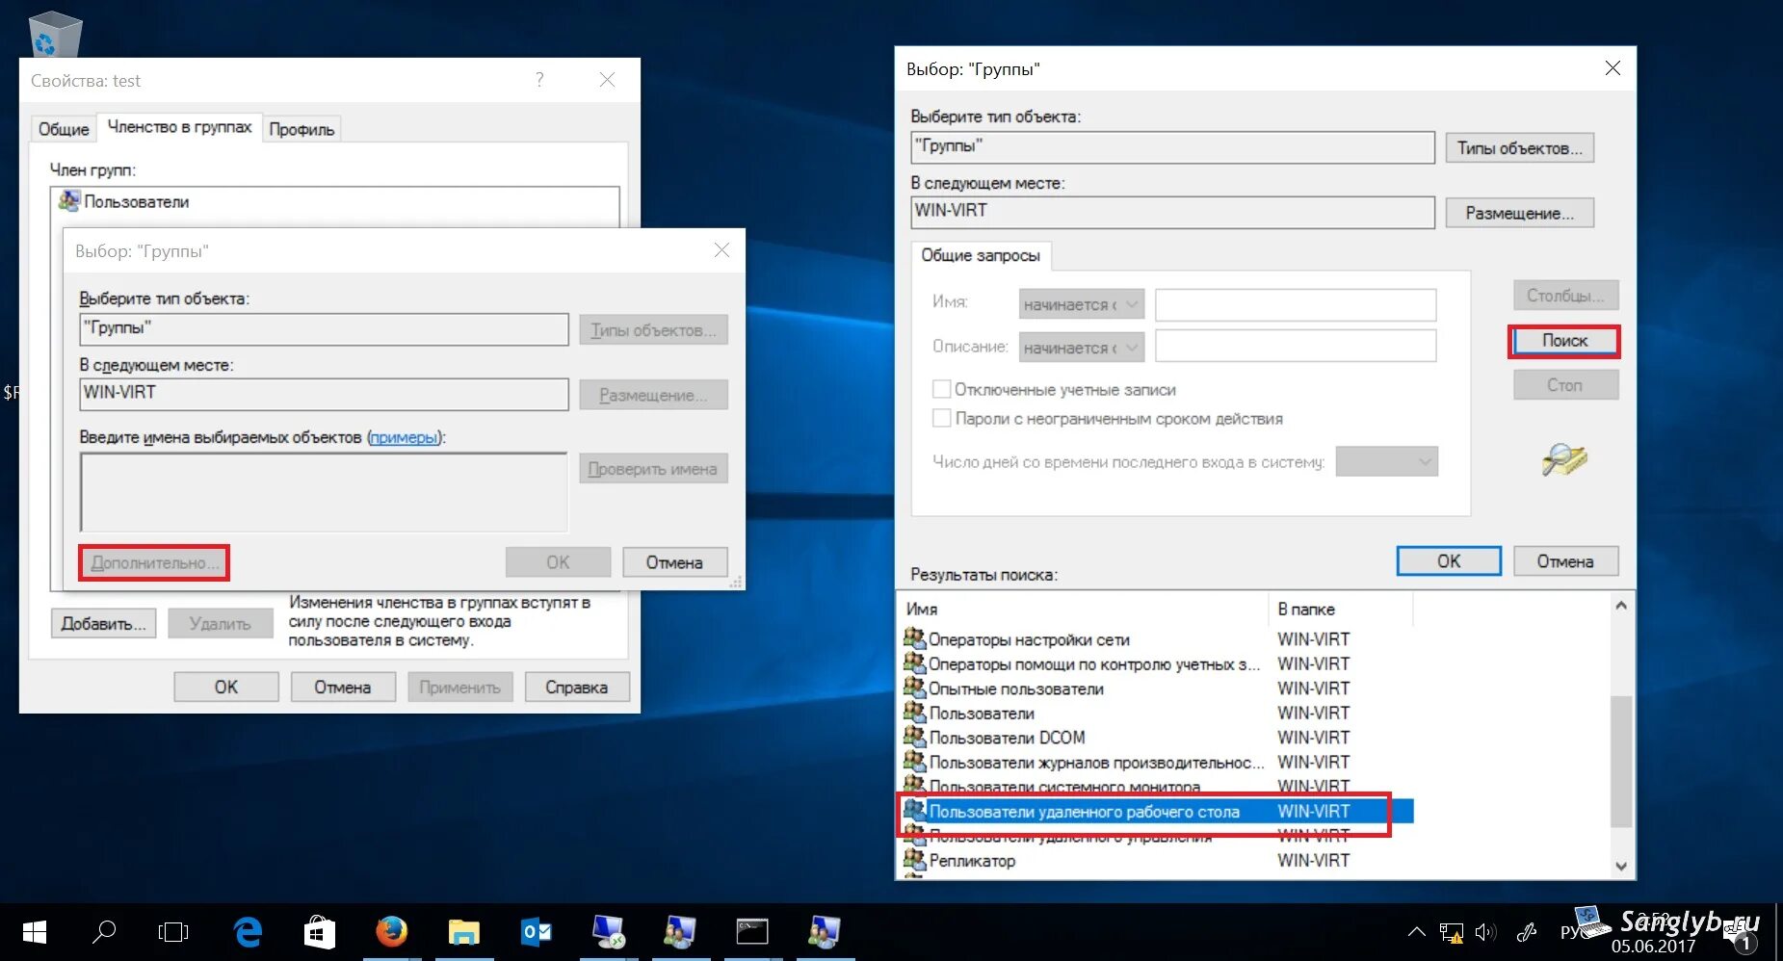Switch to the Профиль tab
This screenshot has width=1783, height=961.
click(x=302, y=129)
